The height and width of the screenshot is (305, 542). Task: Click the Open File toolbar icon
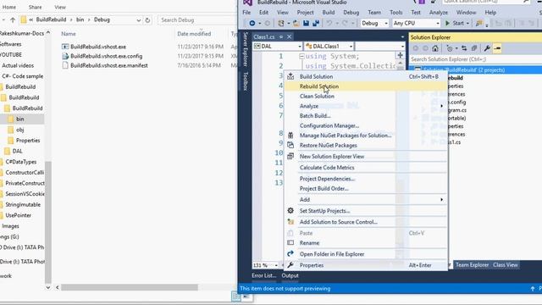[x=296, y=23]
